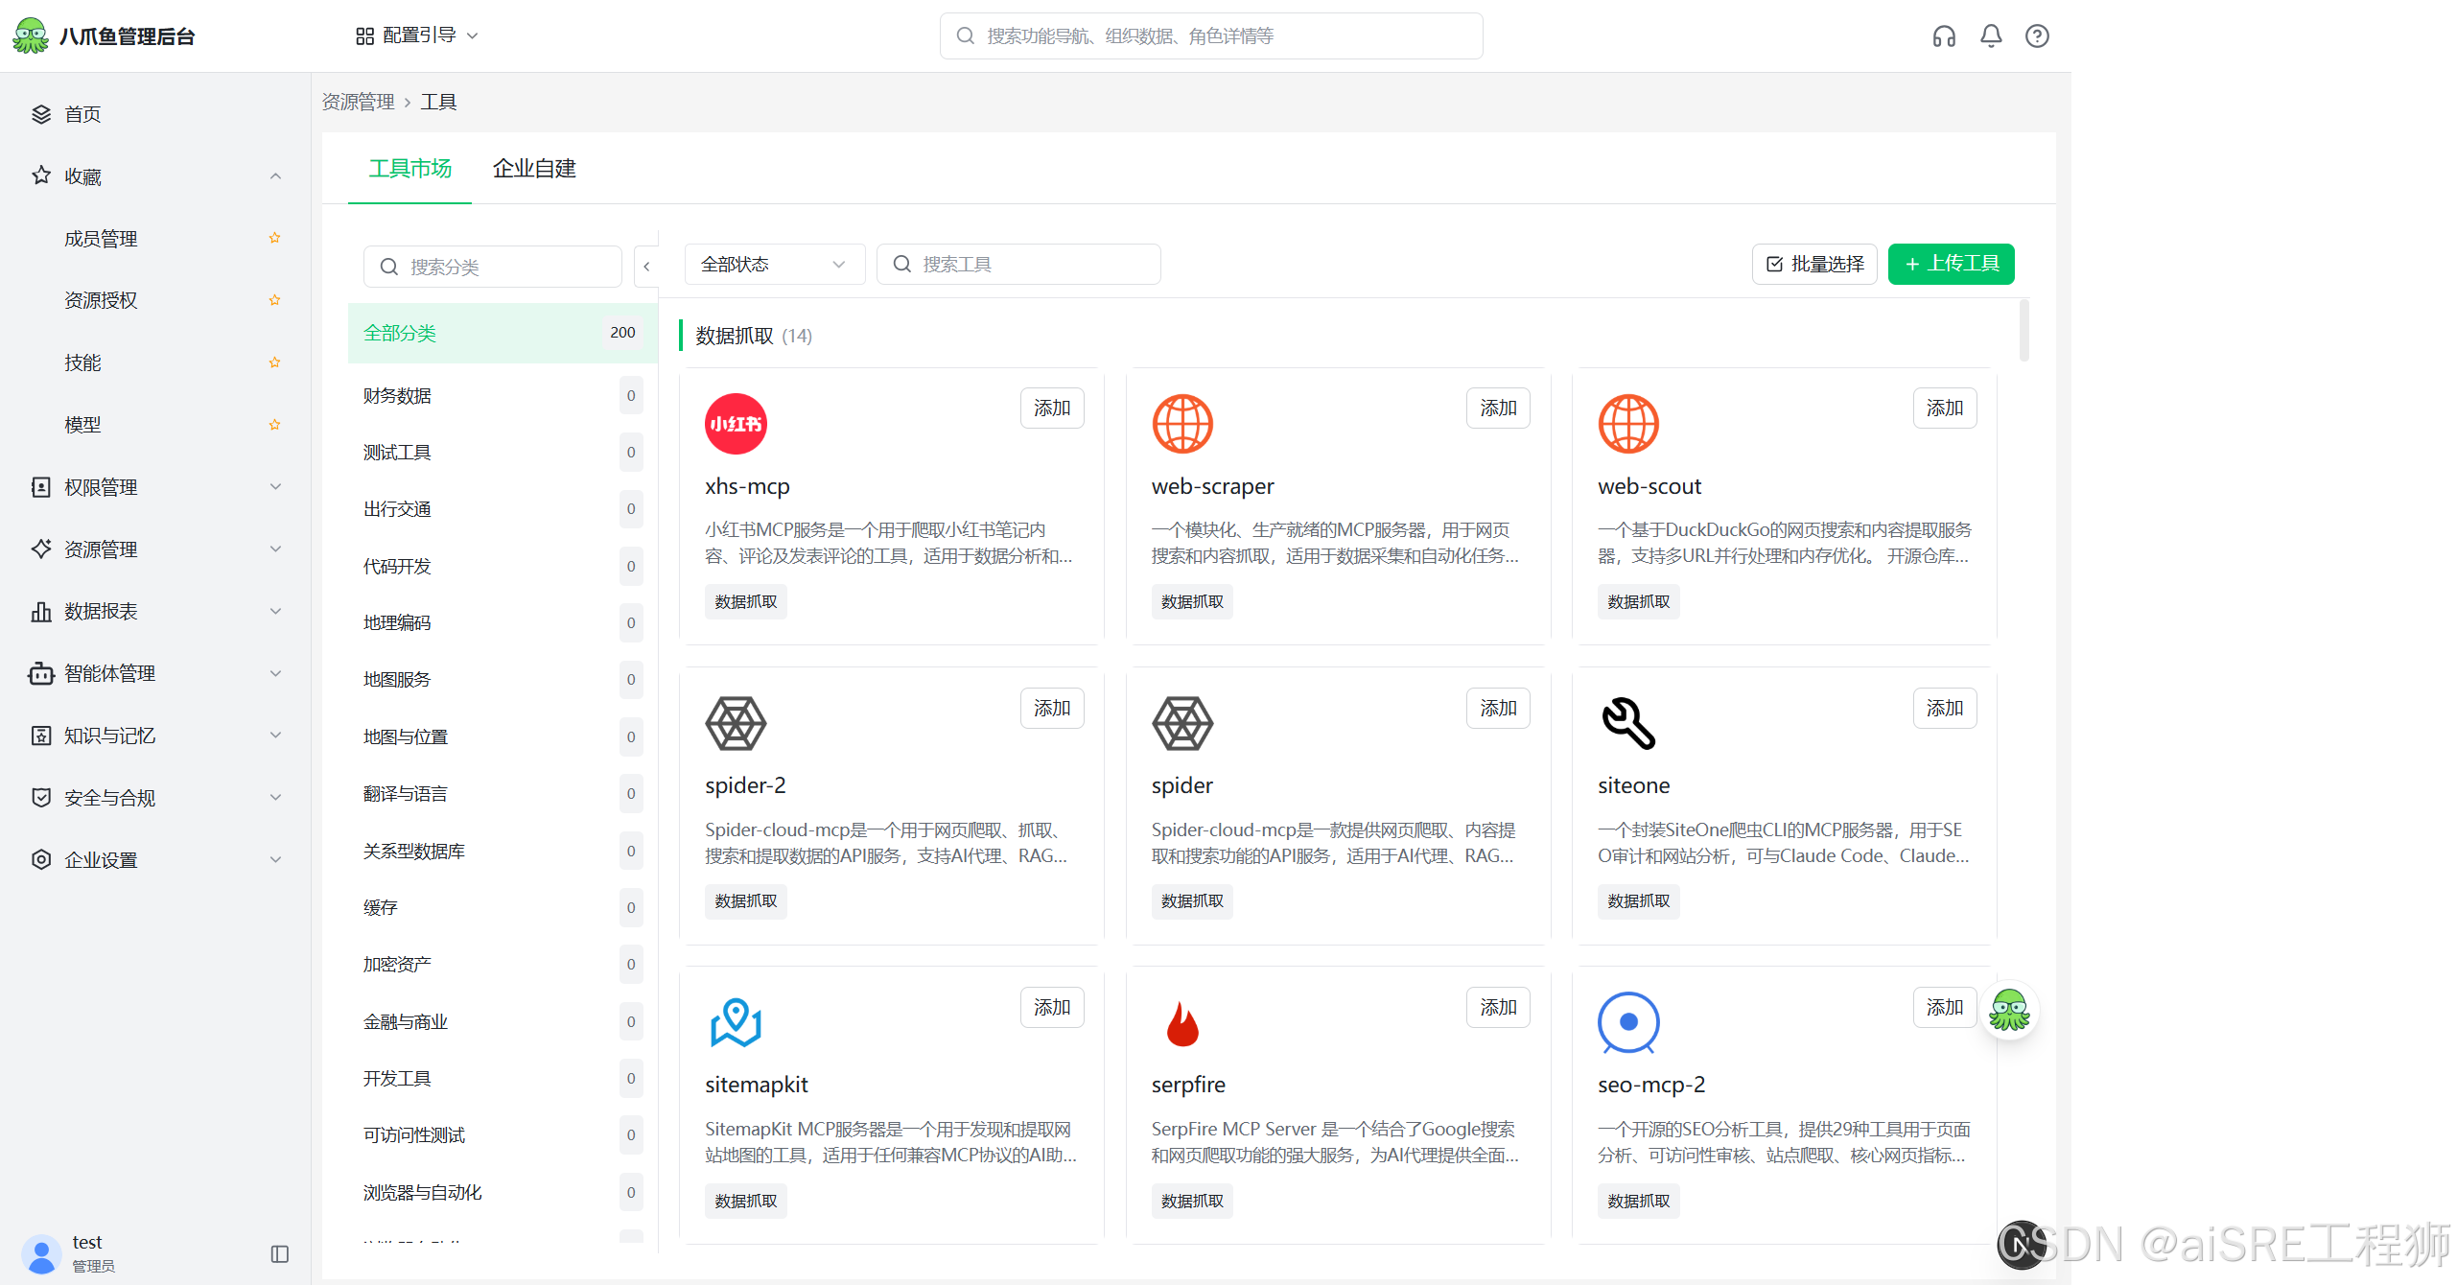Select 关系型数据库 category
2456x1285 pixels.
pyautogui.click(x=502, y=851)
